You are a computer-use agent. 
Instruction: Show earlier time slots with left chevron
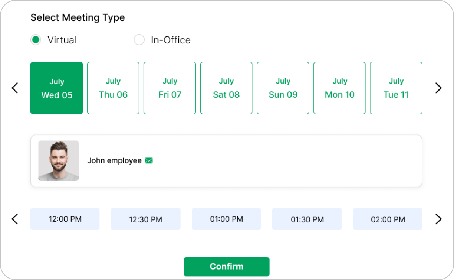point(15,219)
